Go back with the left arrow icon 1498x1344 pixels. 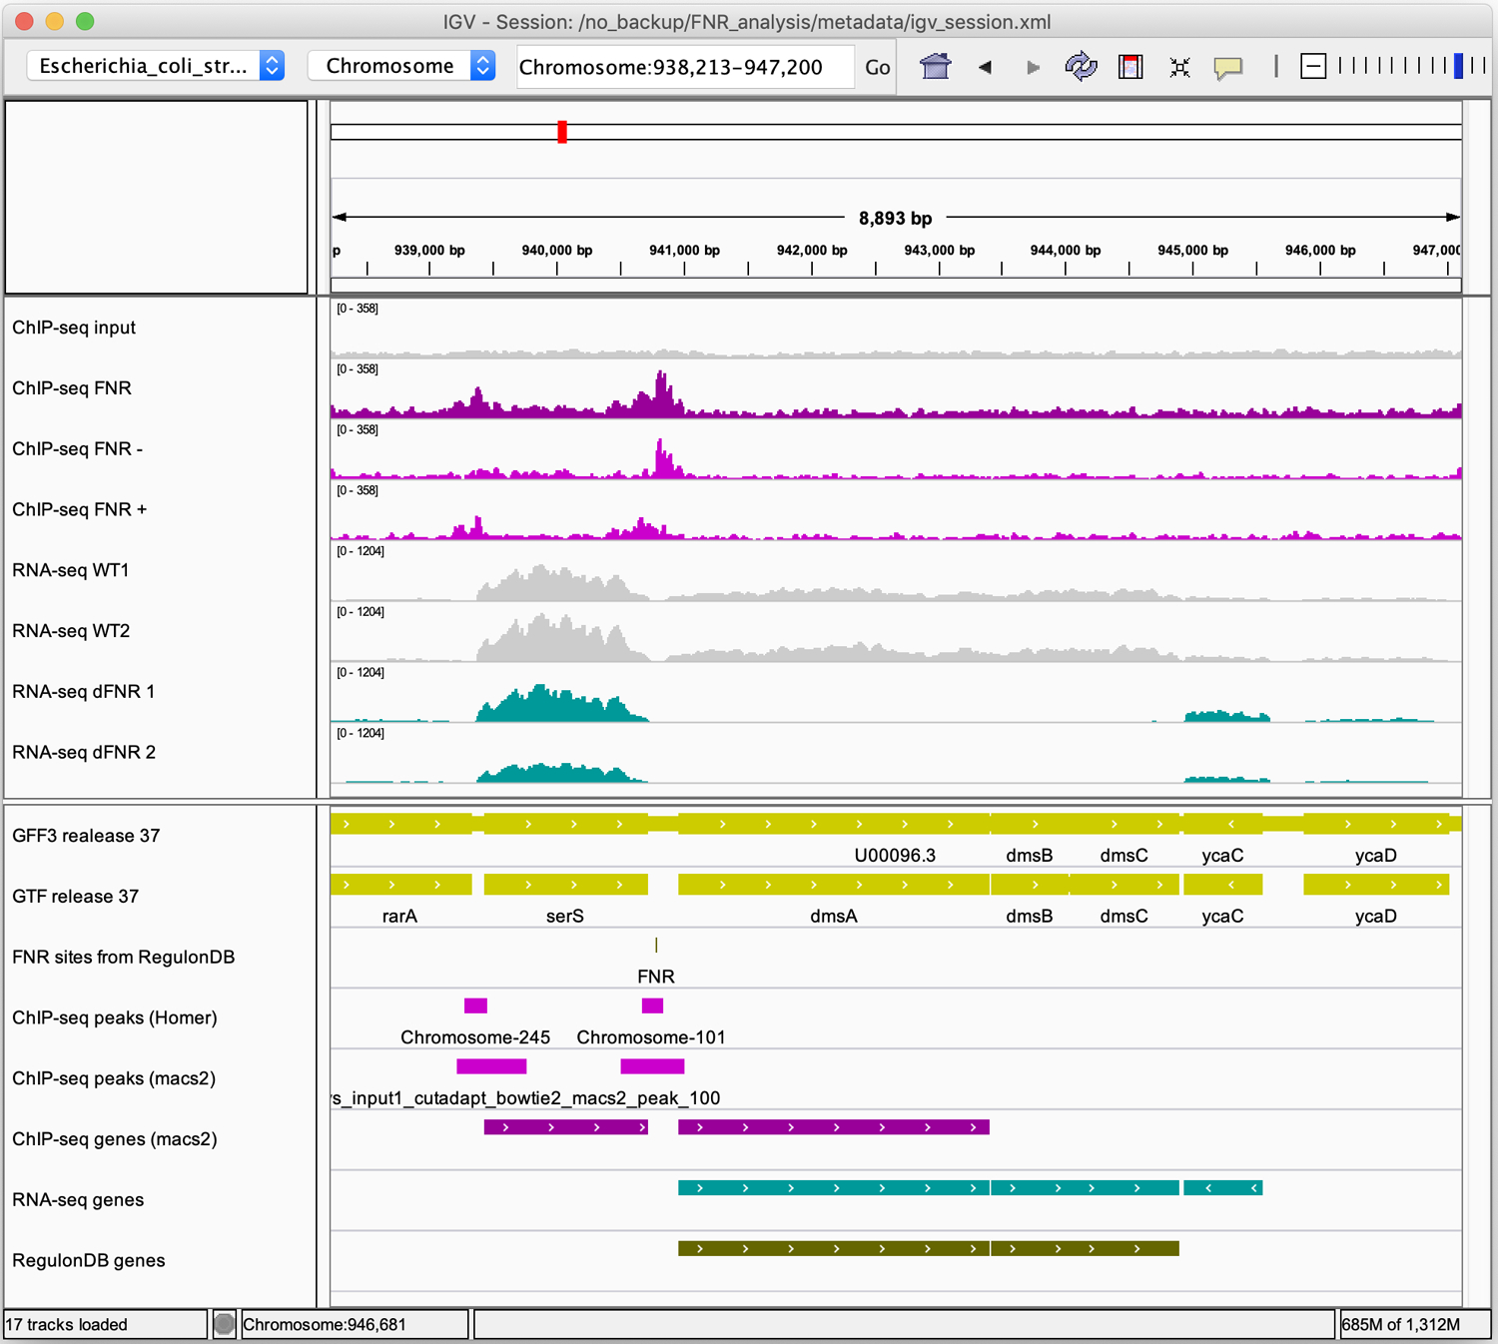click(985, 67)
